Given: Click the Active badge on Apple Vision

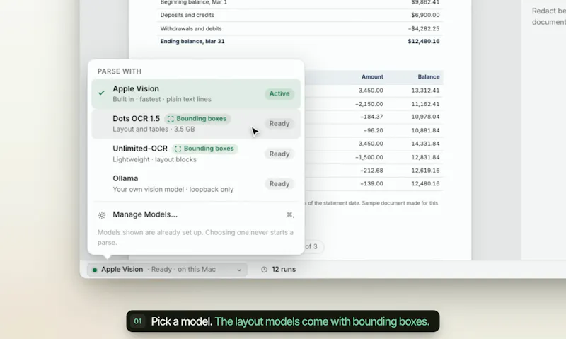Looking at the screenshot, I should (279, 93).
